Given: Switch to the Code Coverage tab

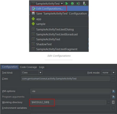Looking at the screenshot, I should point(28,67).
